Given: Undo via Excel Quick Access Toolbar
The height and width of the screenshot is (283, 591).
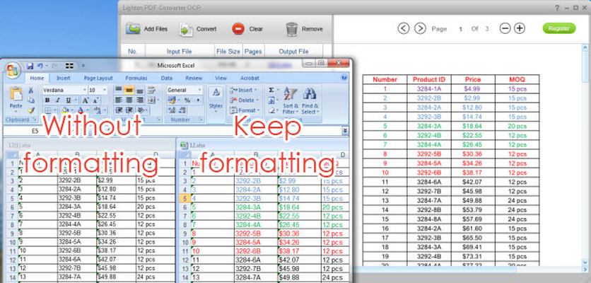Looking at the screenshot, I should point(40,66).
